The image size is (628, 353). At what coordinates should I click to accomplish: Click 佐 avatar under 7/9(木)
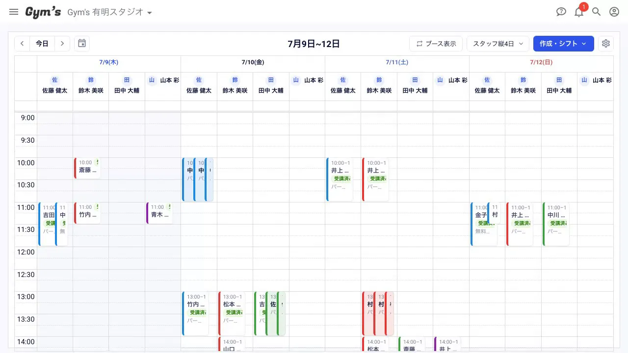click(x=55, y=80)
